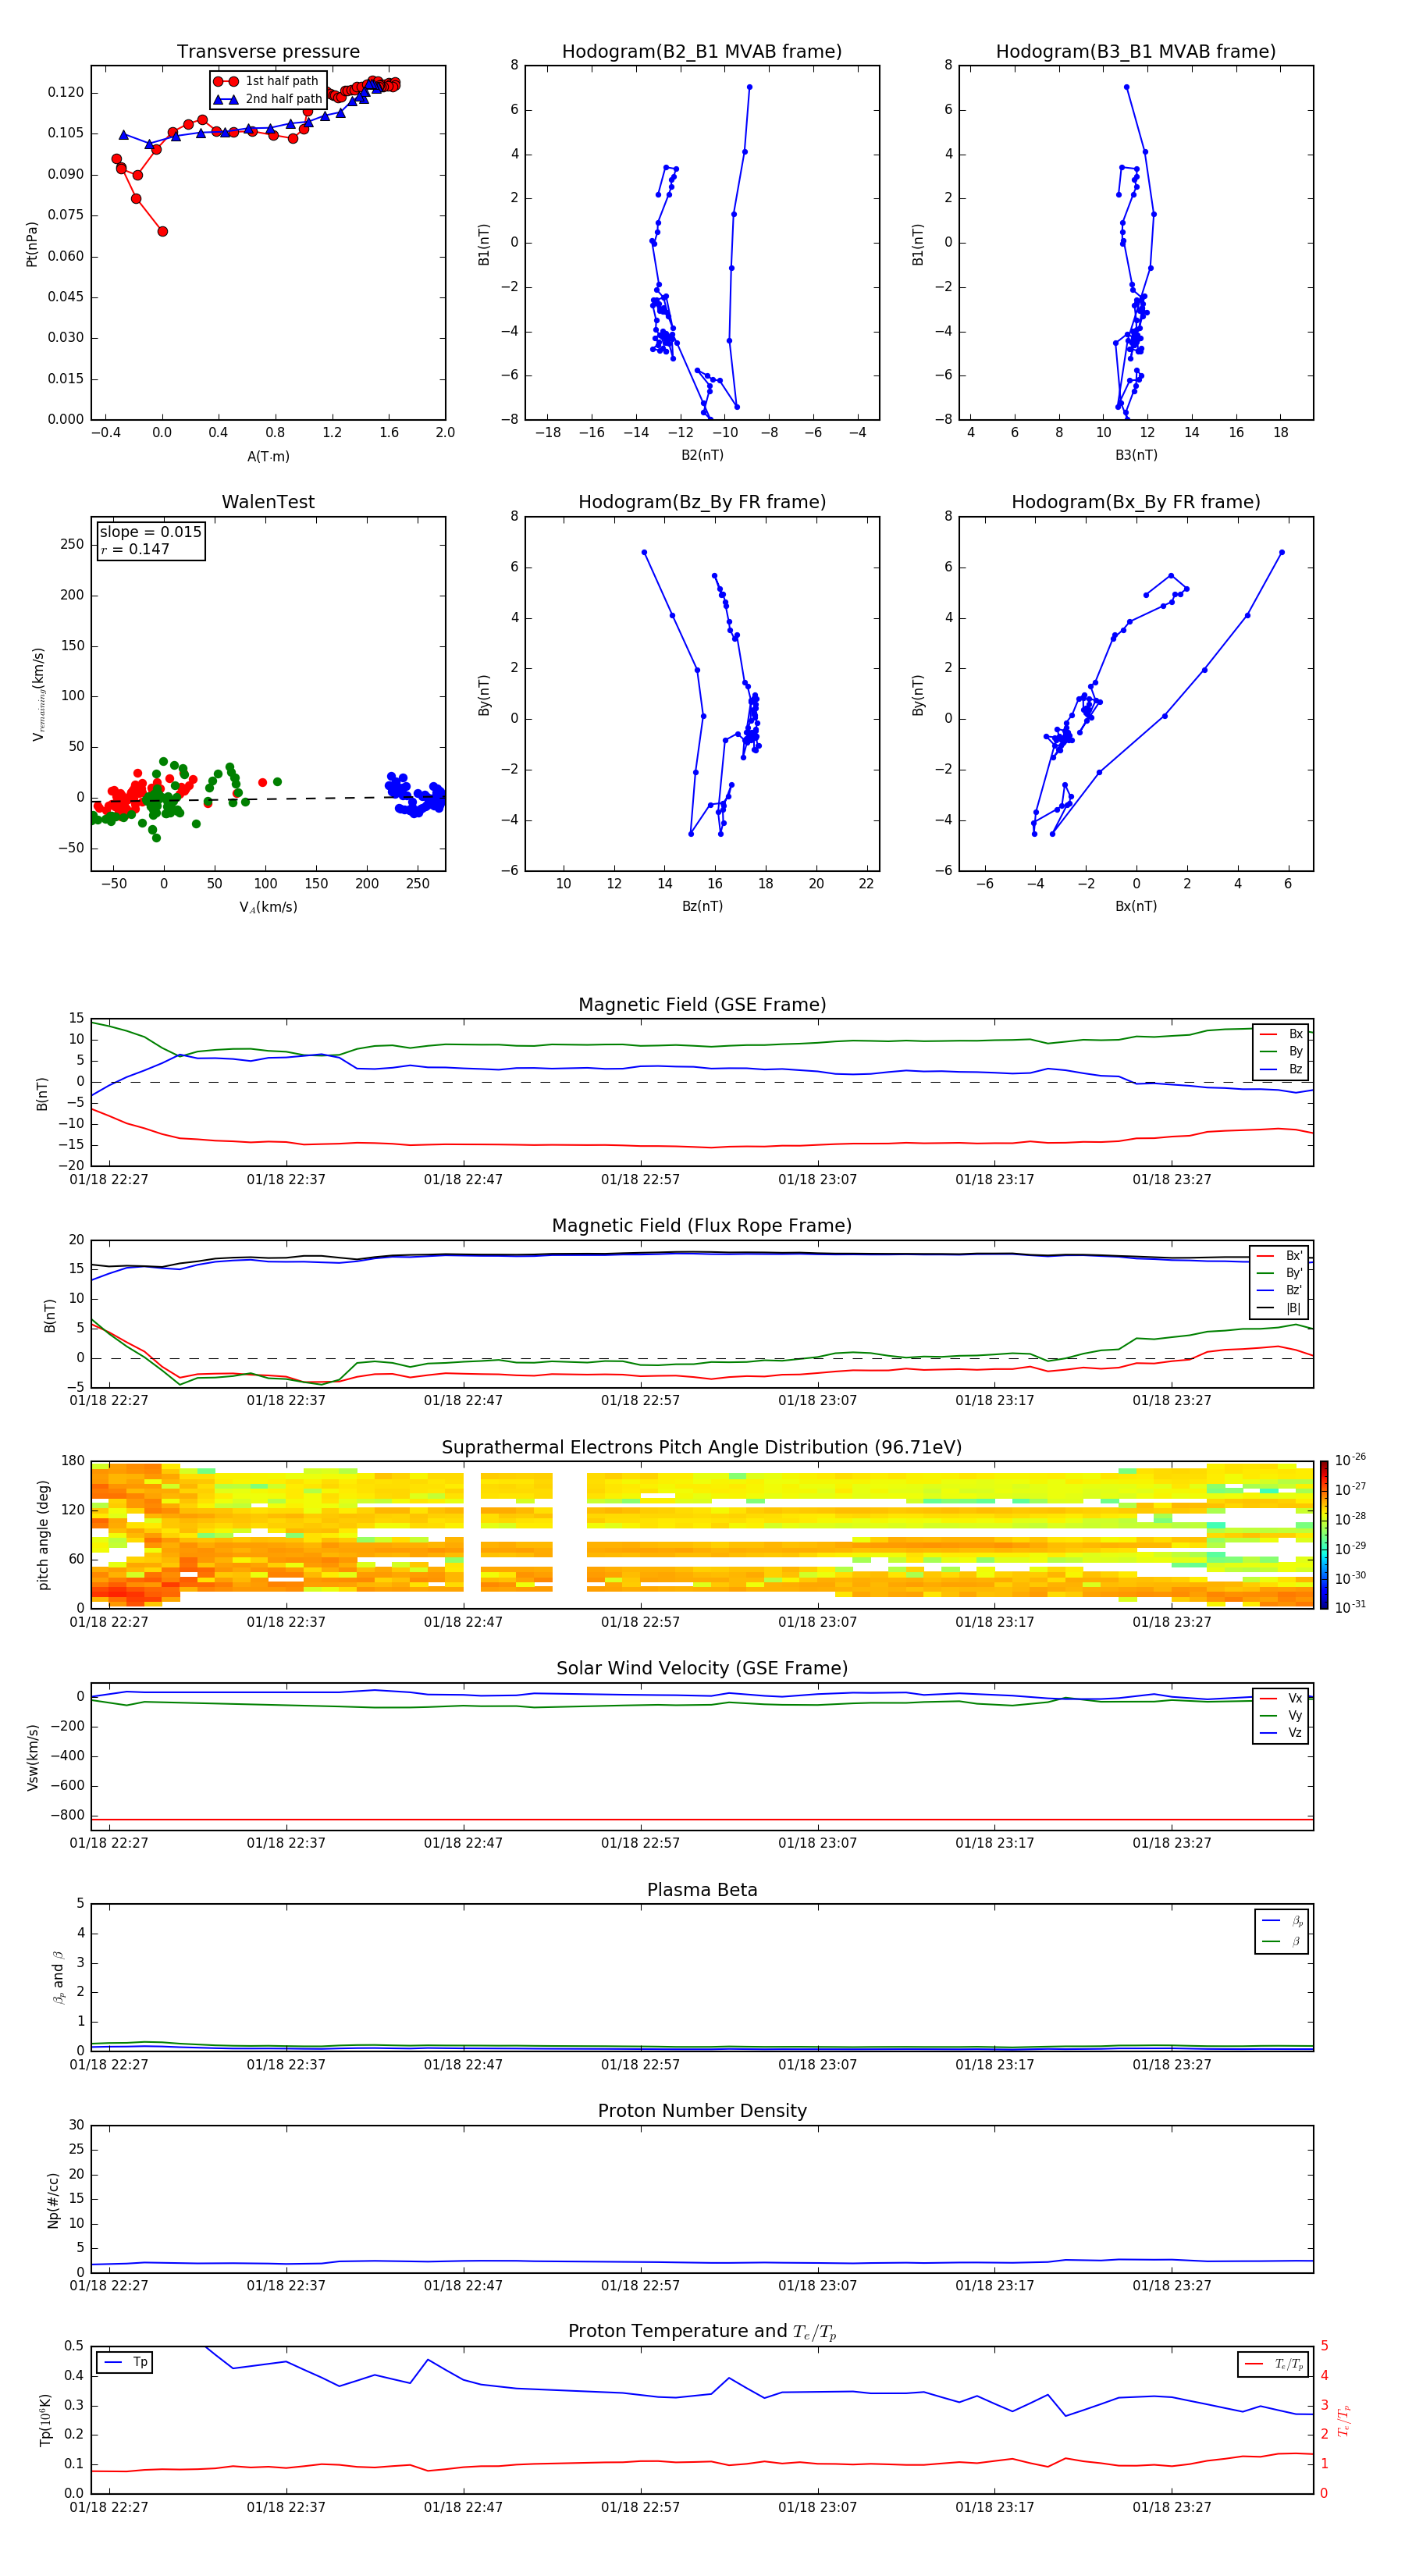Click the red Vx line in velocity panel
The height and width of the screenshot is (2576, 1405).
pyautogui.click(x=702, y=1820)
